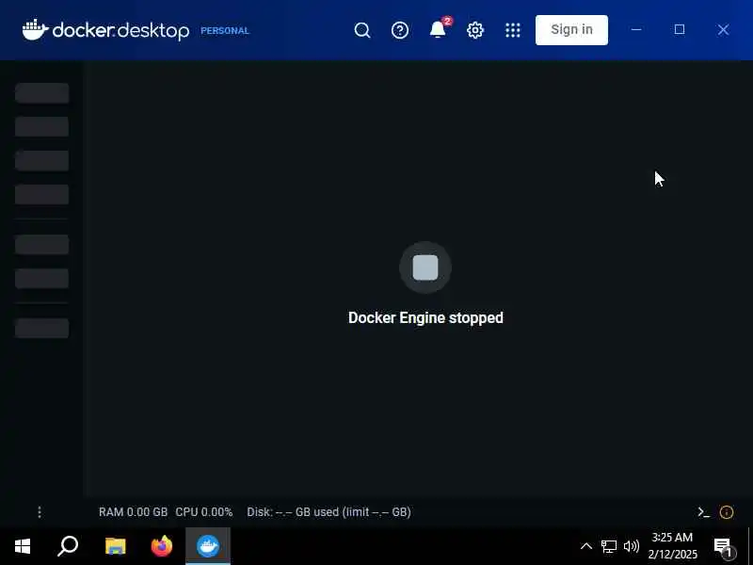Viewport: 753px width, 565px height.
Task: Close the Docker Desktop window
Action: [x=723, y=30]
